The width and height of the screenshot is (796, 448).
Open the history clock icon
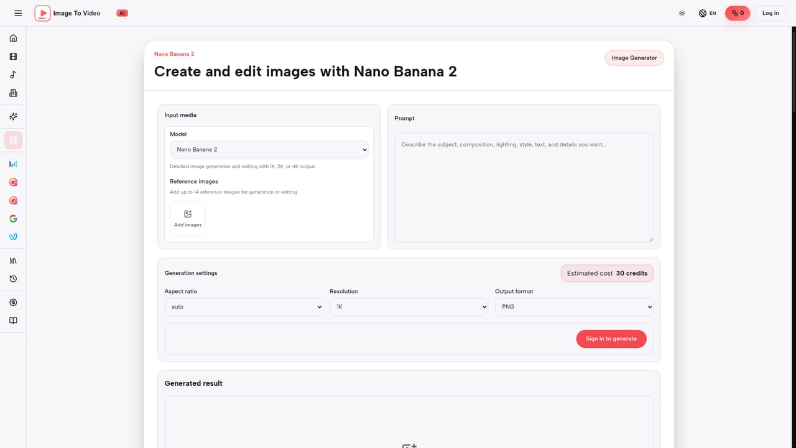tap(13, 279)
